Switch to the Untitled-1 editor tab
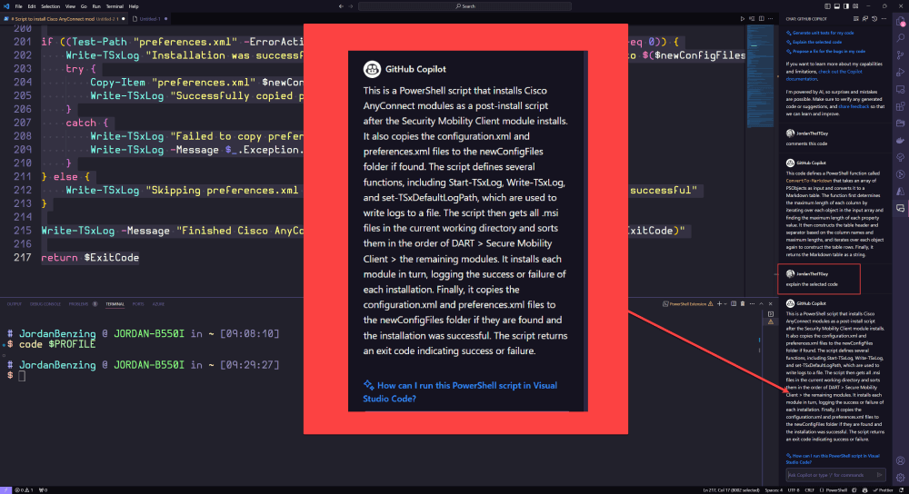This screenshot has height=494, width=909. point(150,18)
